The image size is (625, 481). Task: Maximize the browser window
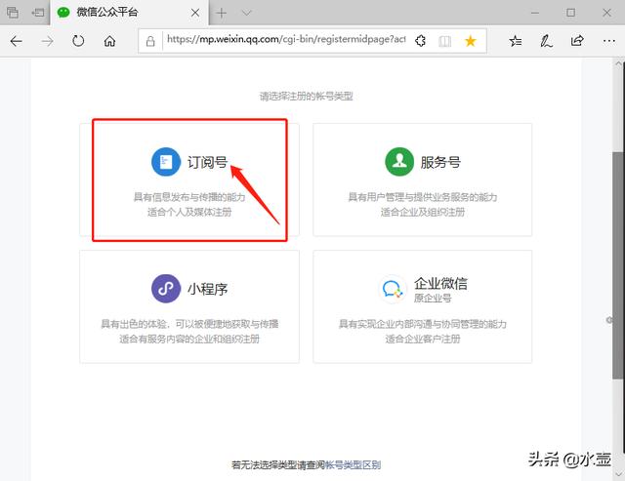570,13
